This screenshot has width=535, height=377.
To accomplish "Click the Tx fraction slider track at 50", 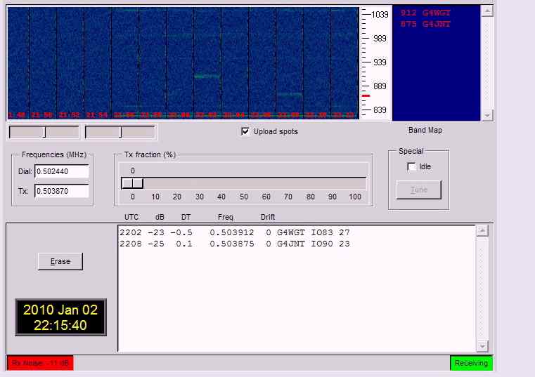I will pos(244,183).
